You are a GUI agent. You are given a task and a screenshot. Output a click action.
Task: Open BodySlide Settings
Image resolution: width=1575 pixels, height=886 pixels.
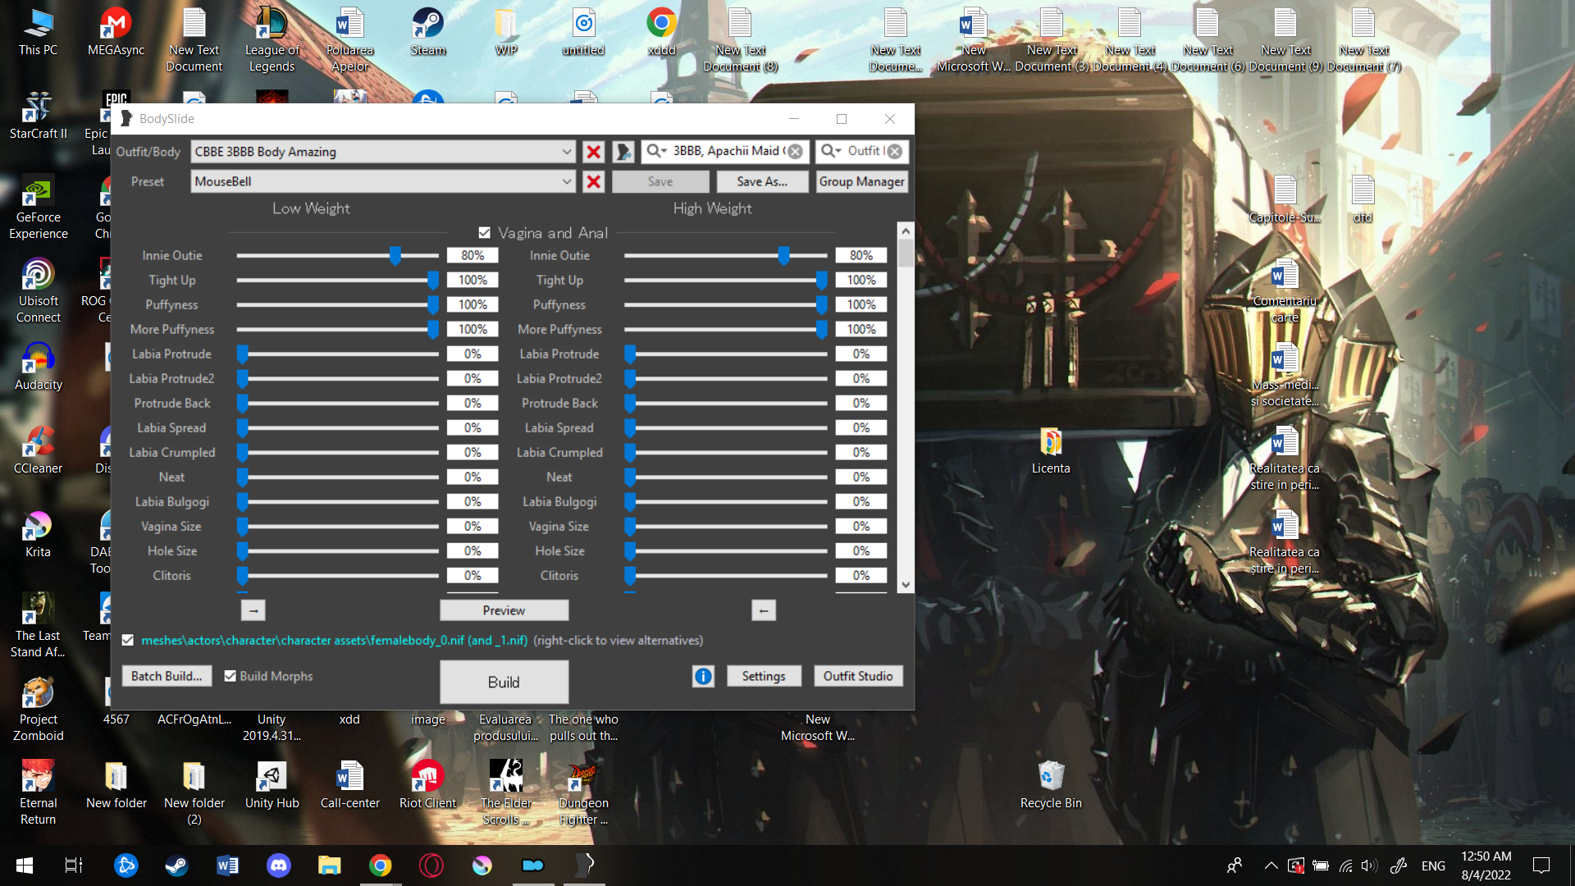pos(764,676)
